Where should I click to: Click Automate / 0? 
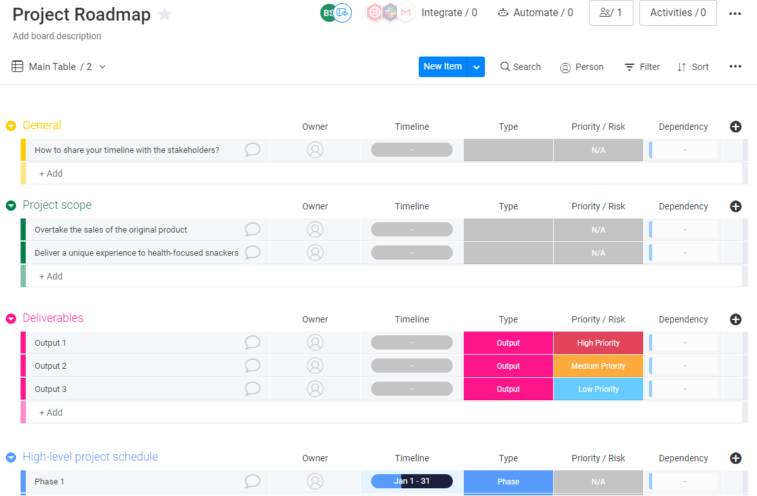535,12
